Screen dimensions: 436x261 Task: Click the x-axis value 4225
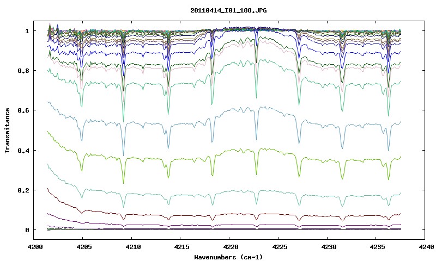click(x=278, y=247)
